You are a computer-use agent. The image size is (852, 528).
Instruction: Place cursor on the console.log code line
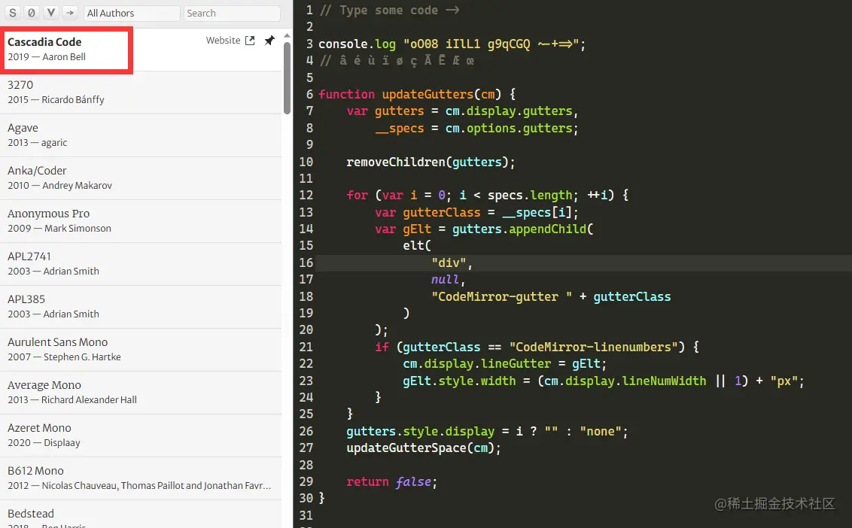tap(452, 44)
